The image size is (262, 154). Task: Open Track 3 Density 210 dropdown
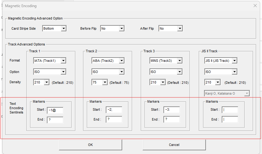coord(158,82)
